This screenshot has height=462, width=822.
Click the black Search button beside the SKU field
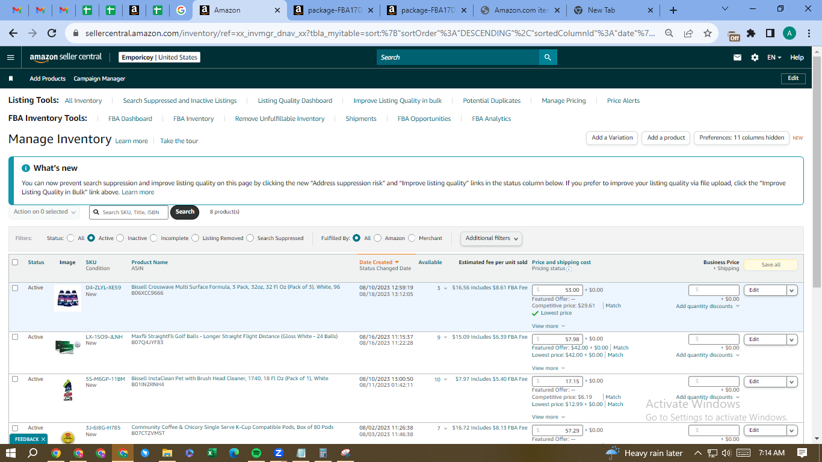(185, 212)
